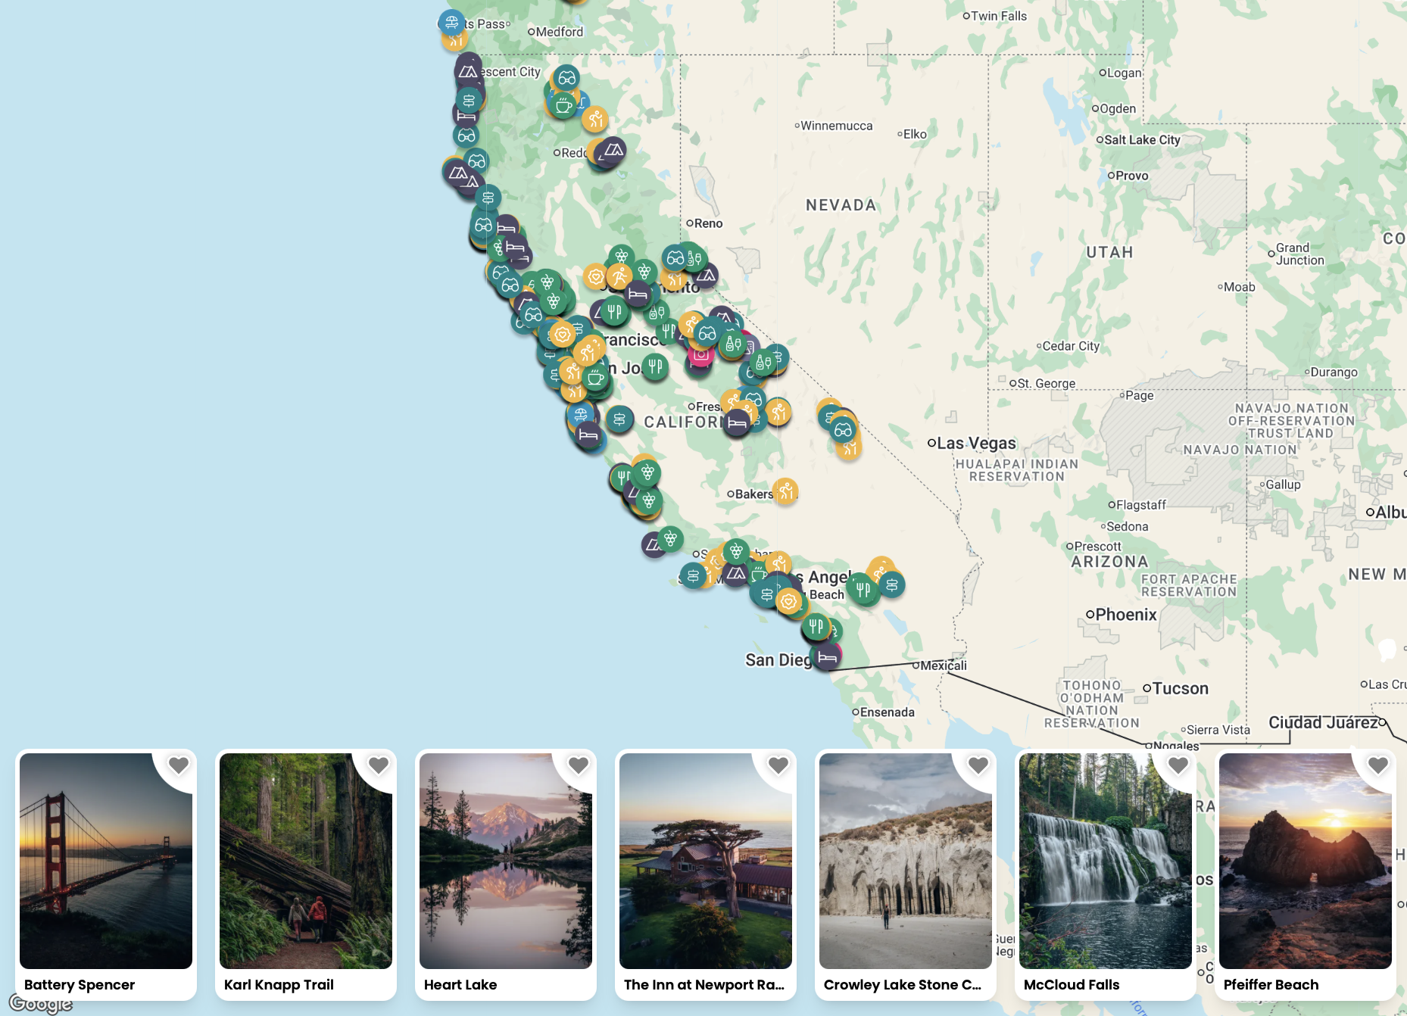
Task: Click the Las Vegas city label
Action: [x=976, y=443]
